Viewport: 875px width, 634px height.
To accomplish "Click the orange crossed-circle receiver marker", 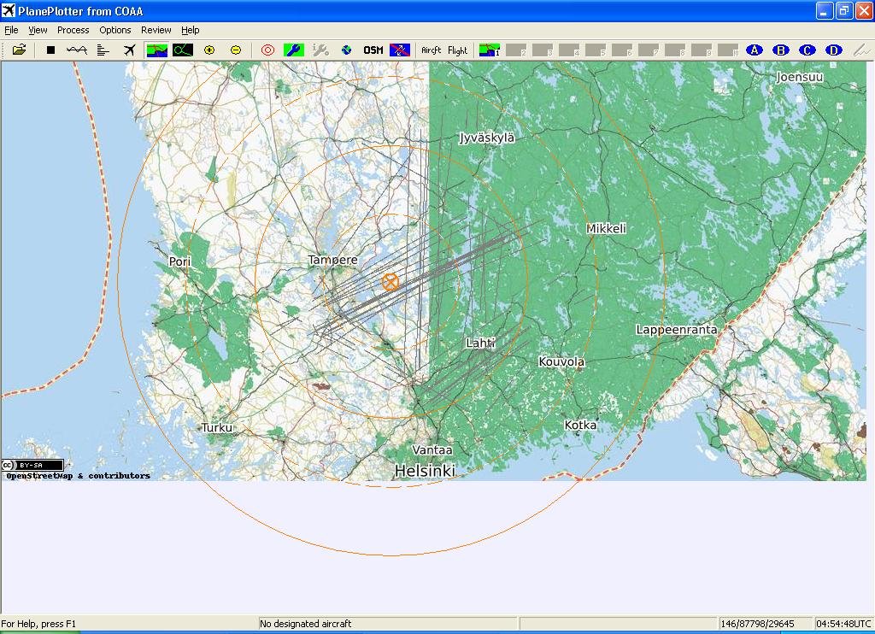I will pyautogui.click(x=391, y=281).
